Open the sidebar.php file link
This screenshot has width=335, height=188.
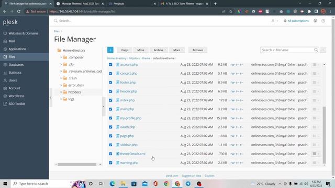[x=129, y=145]
